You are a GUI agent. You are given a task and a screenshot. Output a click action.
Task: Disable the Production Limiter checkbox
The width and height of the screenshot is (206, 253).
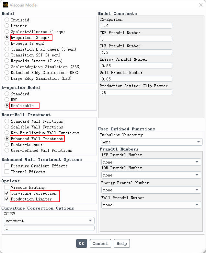point(7,199)
